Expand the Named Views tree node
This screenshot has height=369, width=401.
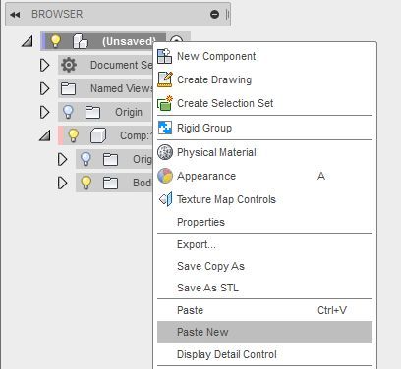(x=44, y=88)
